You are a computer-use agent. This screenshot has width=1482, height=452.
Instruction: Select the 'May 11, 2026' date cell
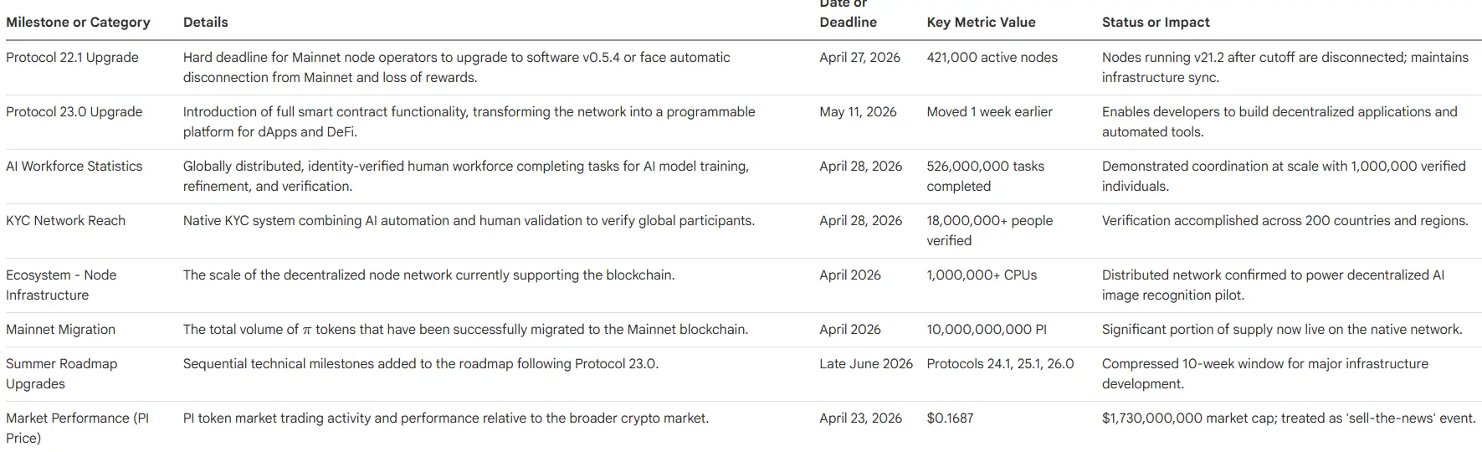click(x=858, y=112)
